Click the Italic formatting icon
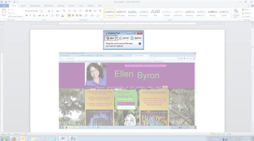Viewport: 254px width, 141px height. click(30, 16)
